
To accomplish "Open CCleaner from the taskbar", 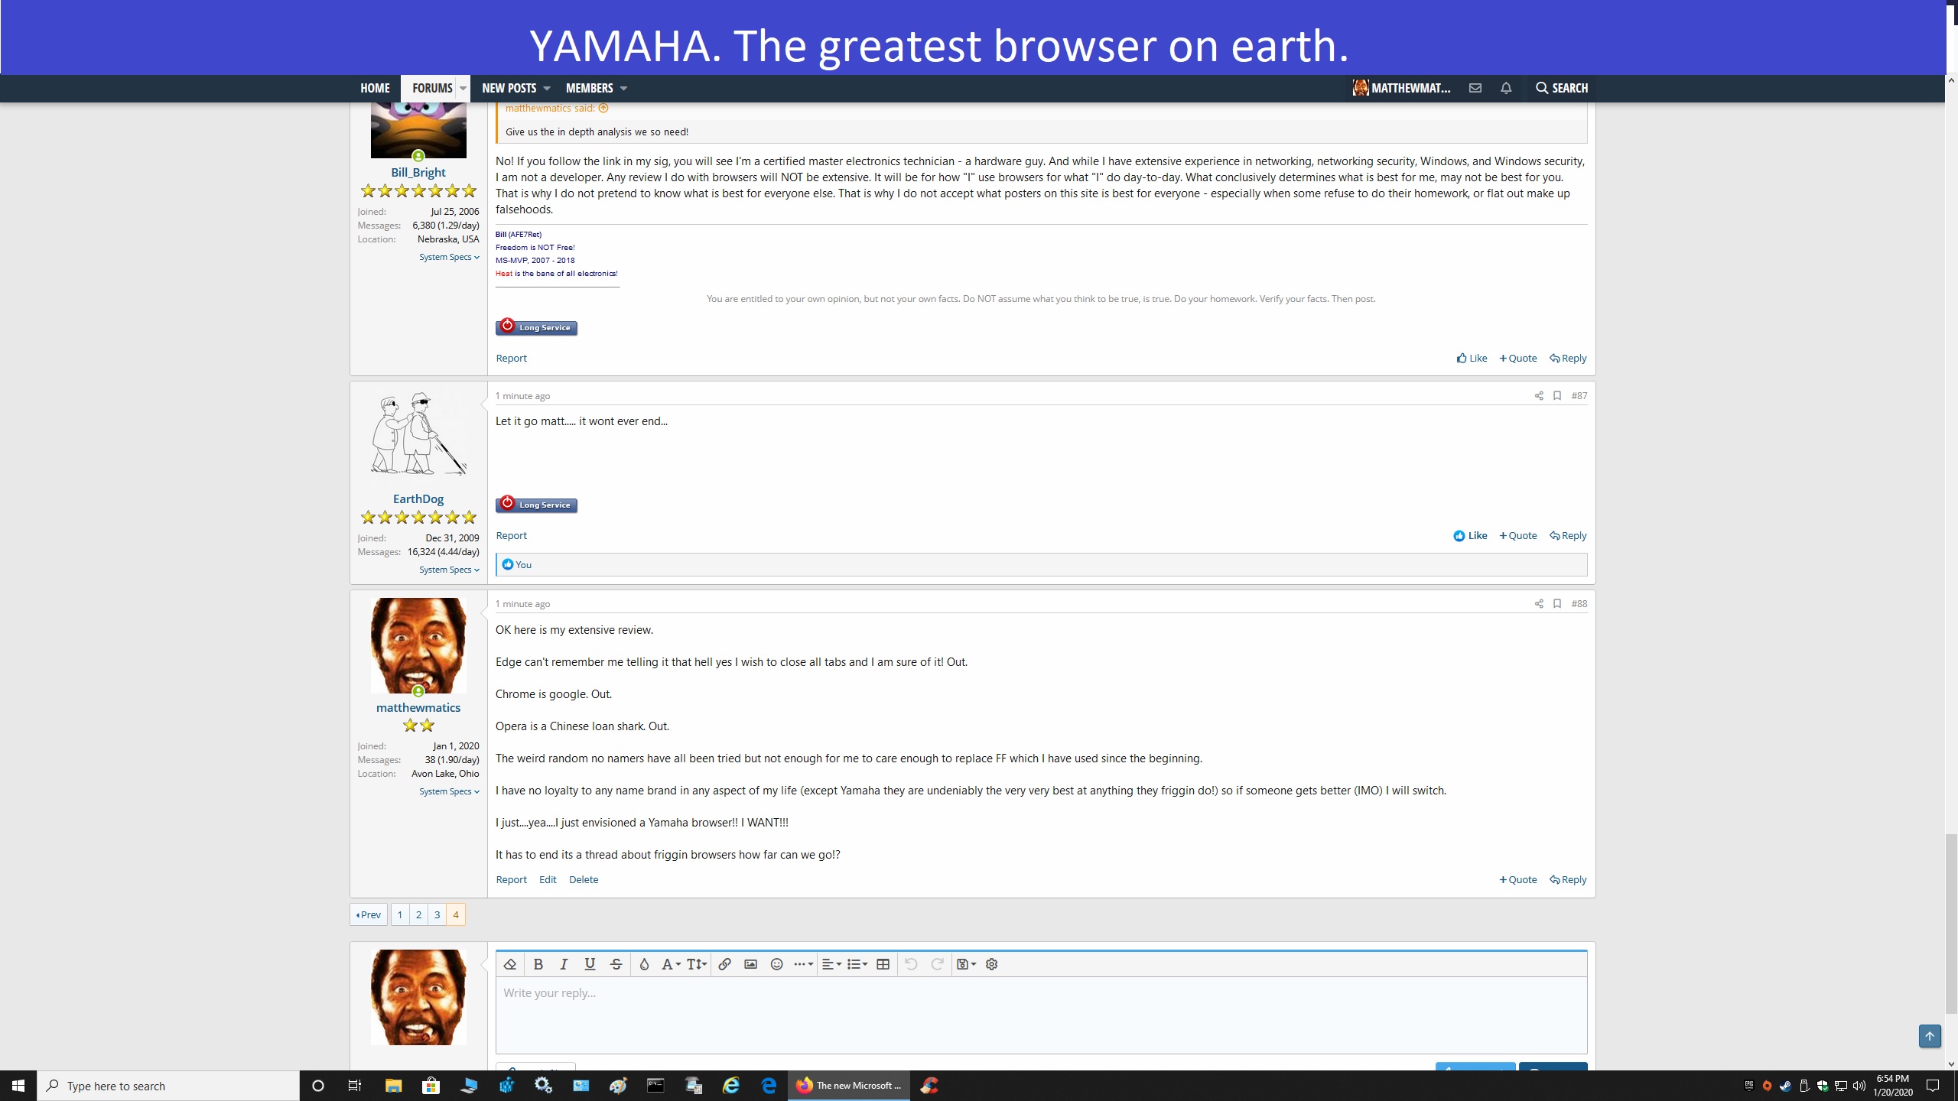I will click(929, 1086).
